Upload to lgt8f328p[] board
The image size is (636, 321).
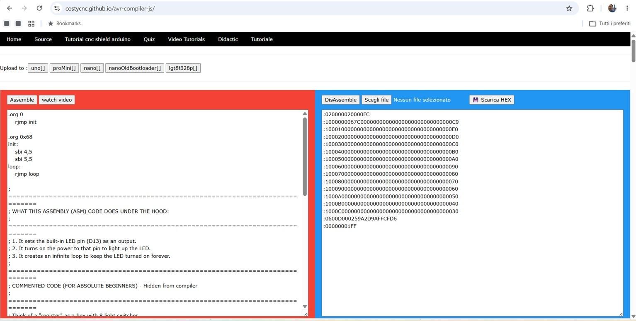pyautogui.click(x=183, y=68)
